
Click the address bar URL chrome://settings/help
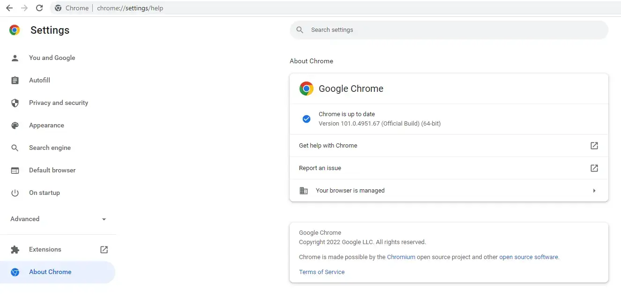(x=130, y=8)
